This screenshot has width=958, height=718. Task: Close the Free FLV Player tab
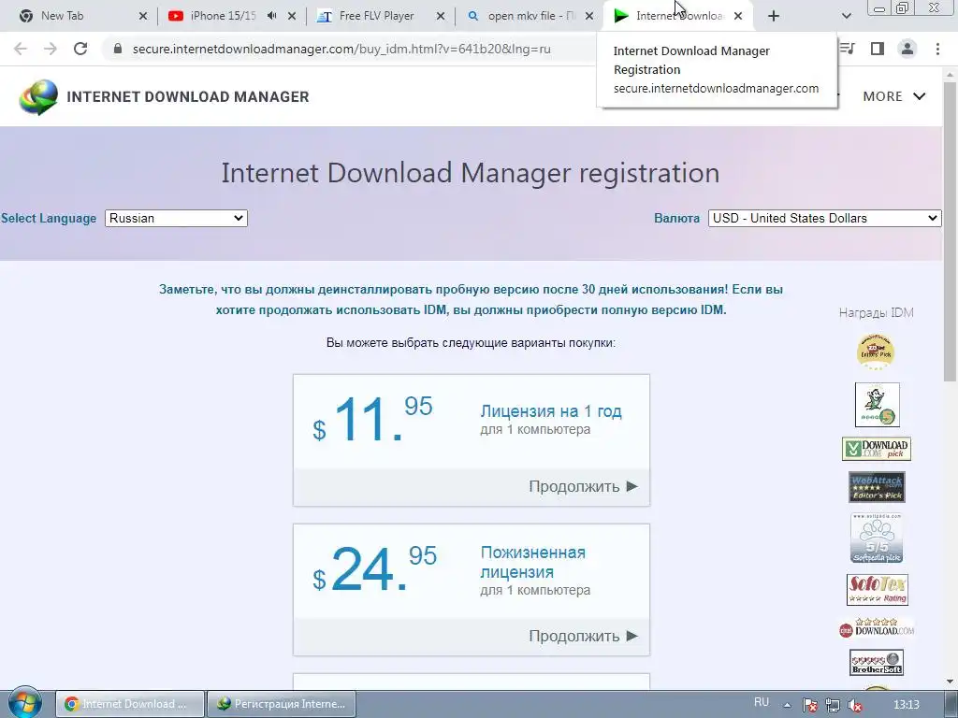point(441,16)
